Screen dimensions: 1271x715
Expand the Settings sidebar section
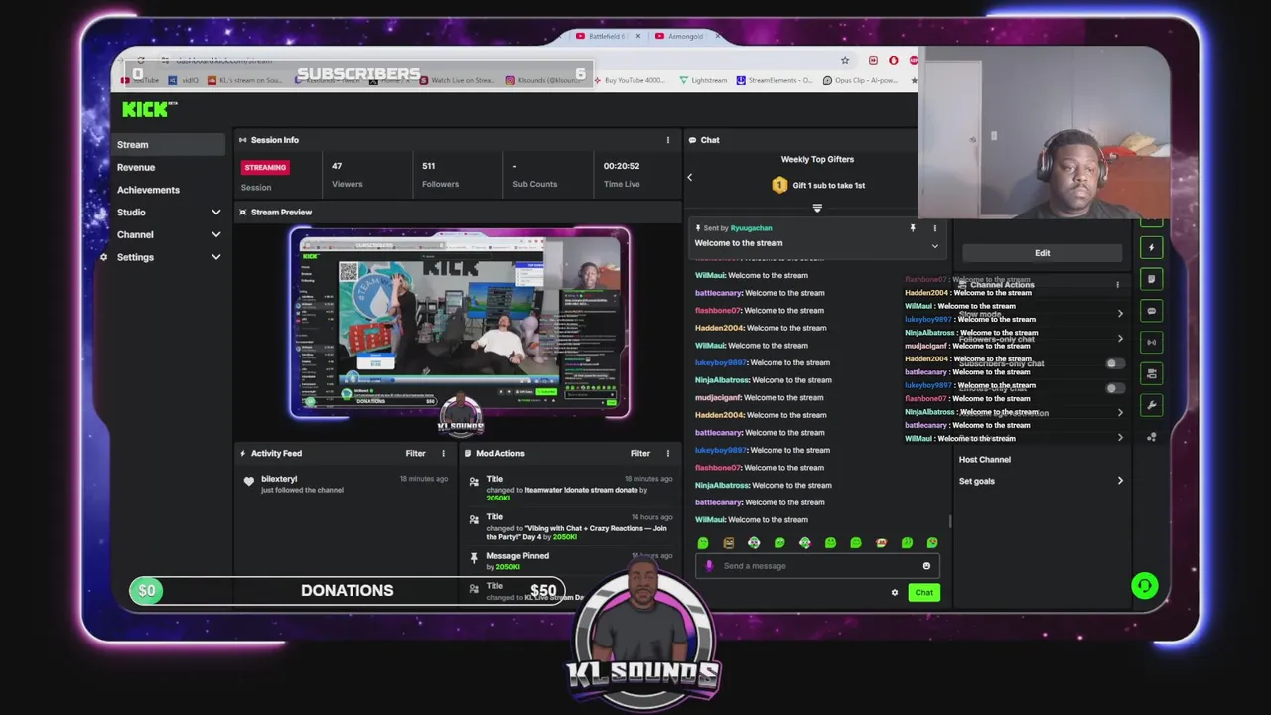coord(215,258)
